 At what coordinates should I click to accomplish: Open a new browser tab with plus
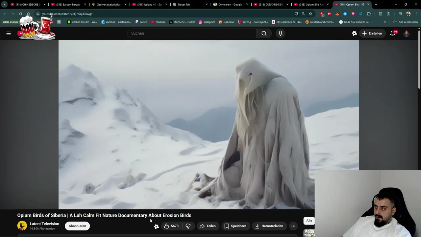[376, 5]
